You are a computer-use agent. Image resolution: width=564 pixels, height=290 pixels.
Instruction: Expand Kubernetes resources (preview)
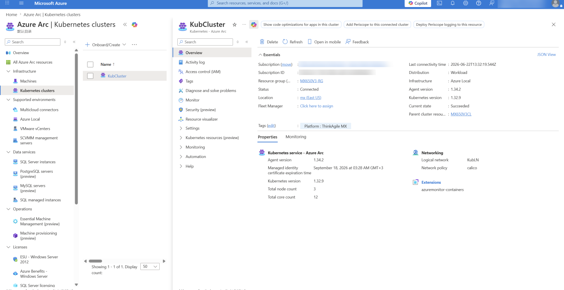[212, 138]
